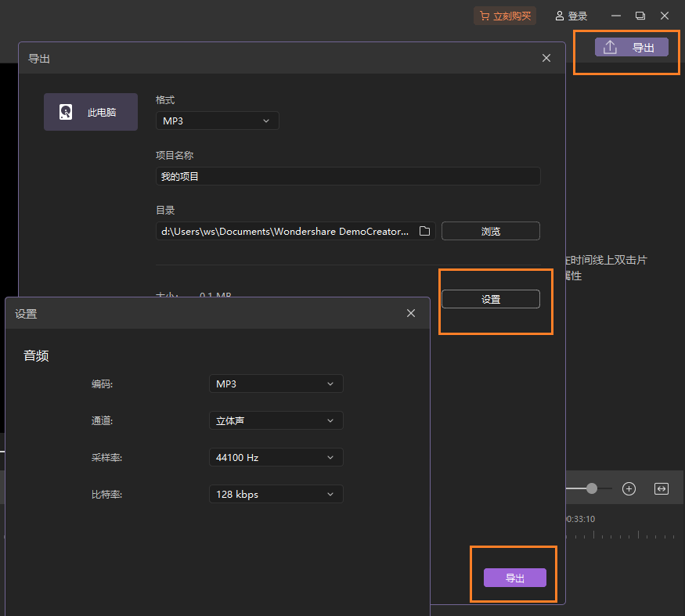
Task: Click the fit-timeline-to-window icon
Action: 662,488
